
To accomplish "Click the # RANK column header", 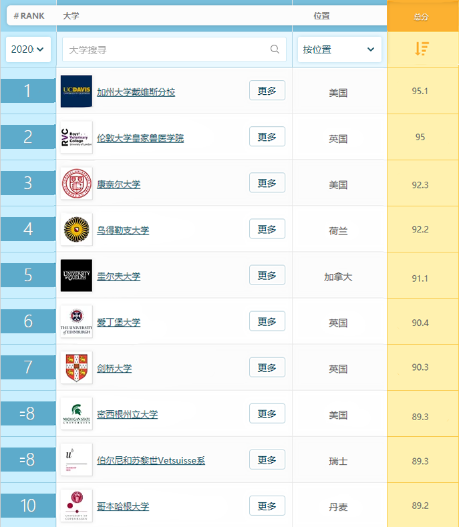I will click(x=29, y=16).
